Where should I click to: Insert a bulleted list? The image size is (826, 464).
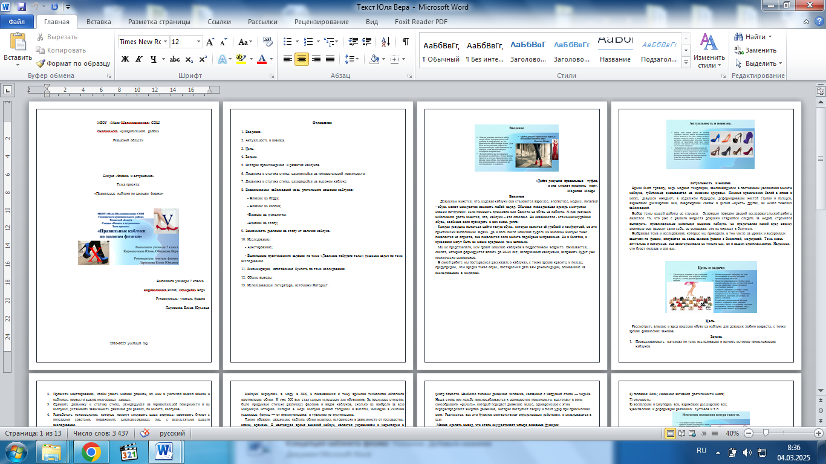(x=287, y=42)
